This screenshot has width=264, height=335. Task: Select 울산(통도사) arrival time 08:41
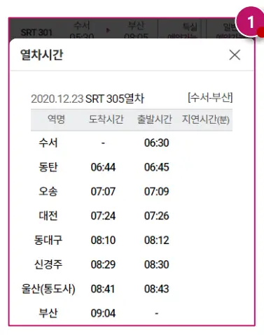[103, 289]
